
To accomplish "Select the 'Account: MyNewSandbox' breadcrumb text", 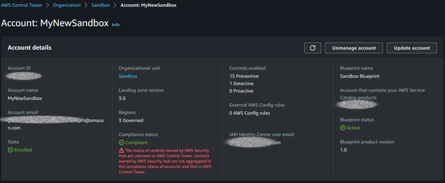I will click(148, 5).
